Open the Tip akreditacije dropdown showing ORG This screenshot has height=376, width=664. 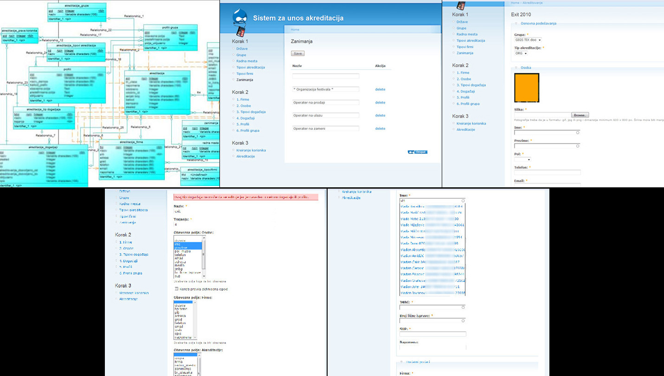click(x=521, y=53)
